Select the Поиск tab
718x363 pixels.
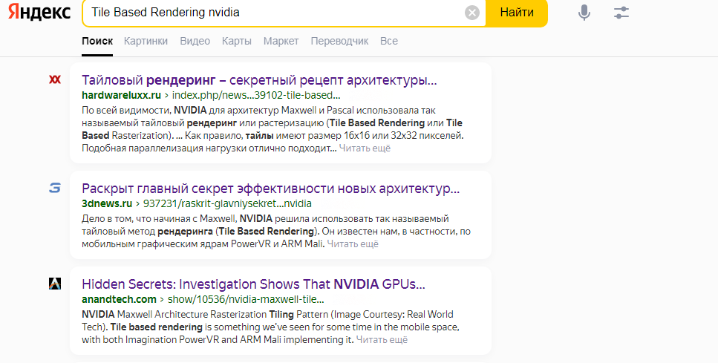click(x=97, y=41)
